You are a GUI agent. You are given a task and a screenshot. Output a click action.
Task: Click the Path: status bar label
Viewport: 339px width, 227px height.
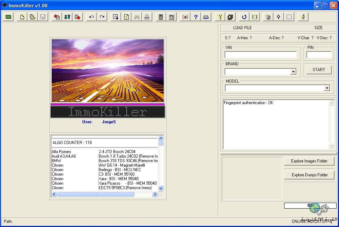(8, 221)
